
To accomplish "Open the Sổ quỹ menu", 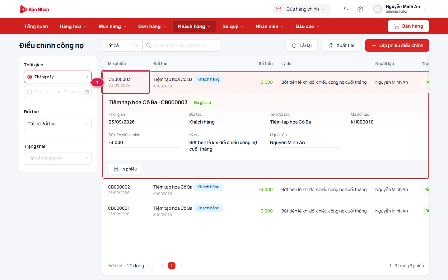I will pos(233,26).
